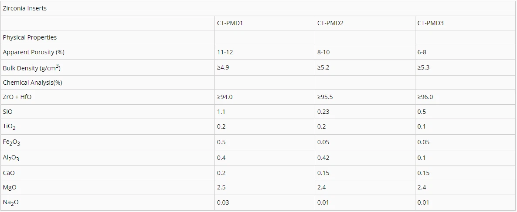Select the CaO row label

point(9,173)
